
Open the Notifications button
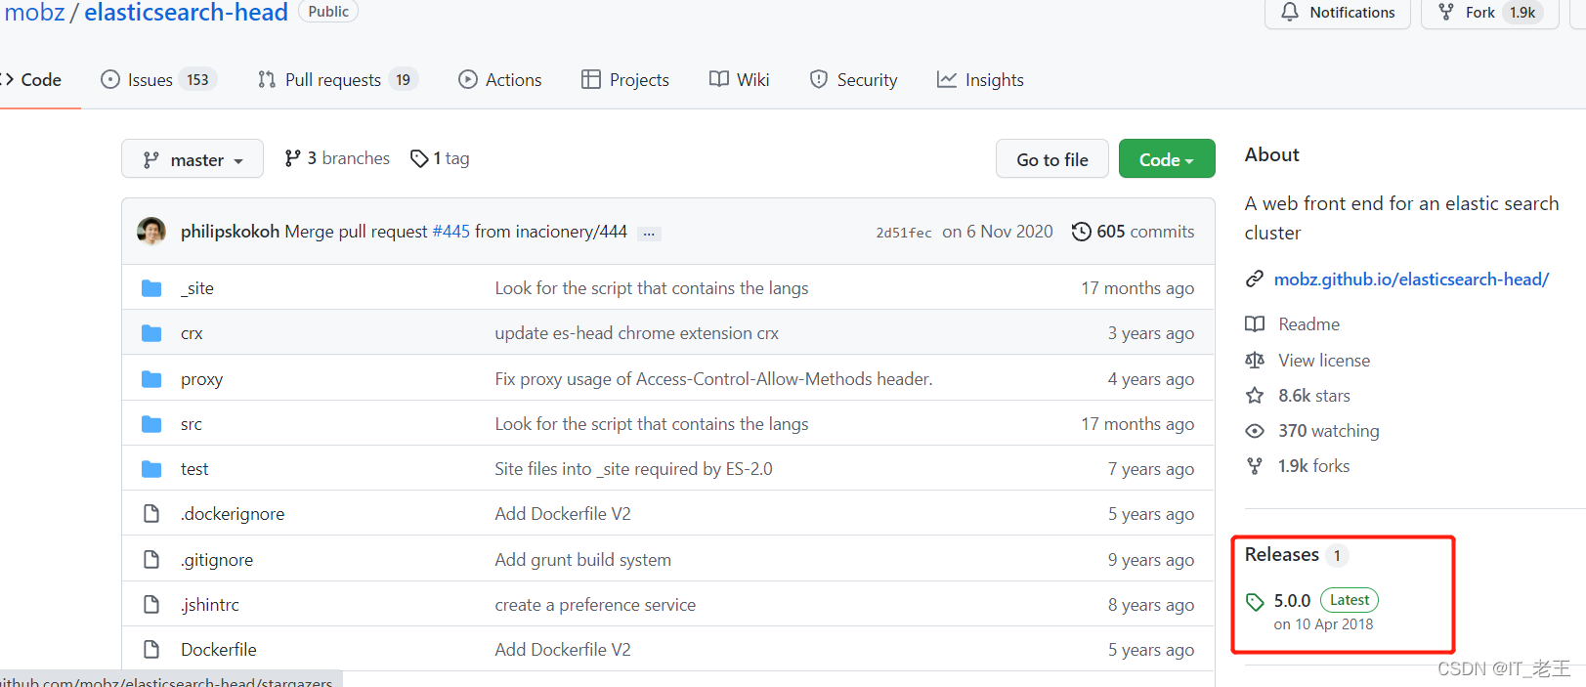point(1337,13)
